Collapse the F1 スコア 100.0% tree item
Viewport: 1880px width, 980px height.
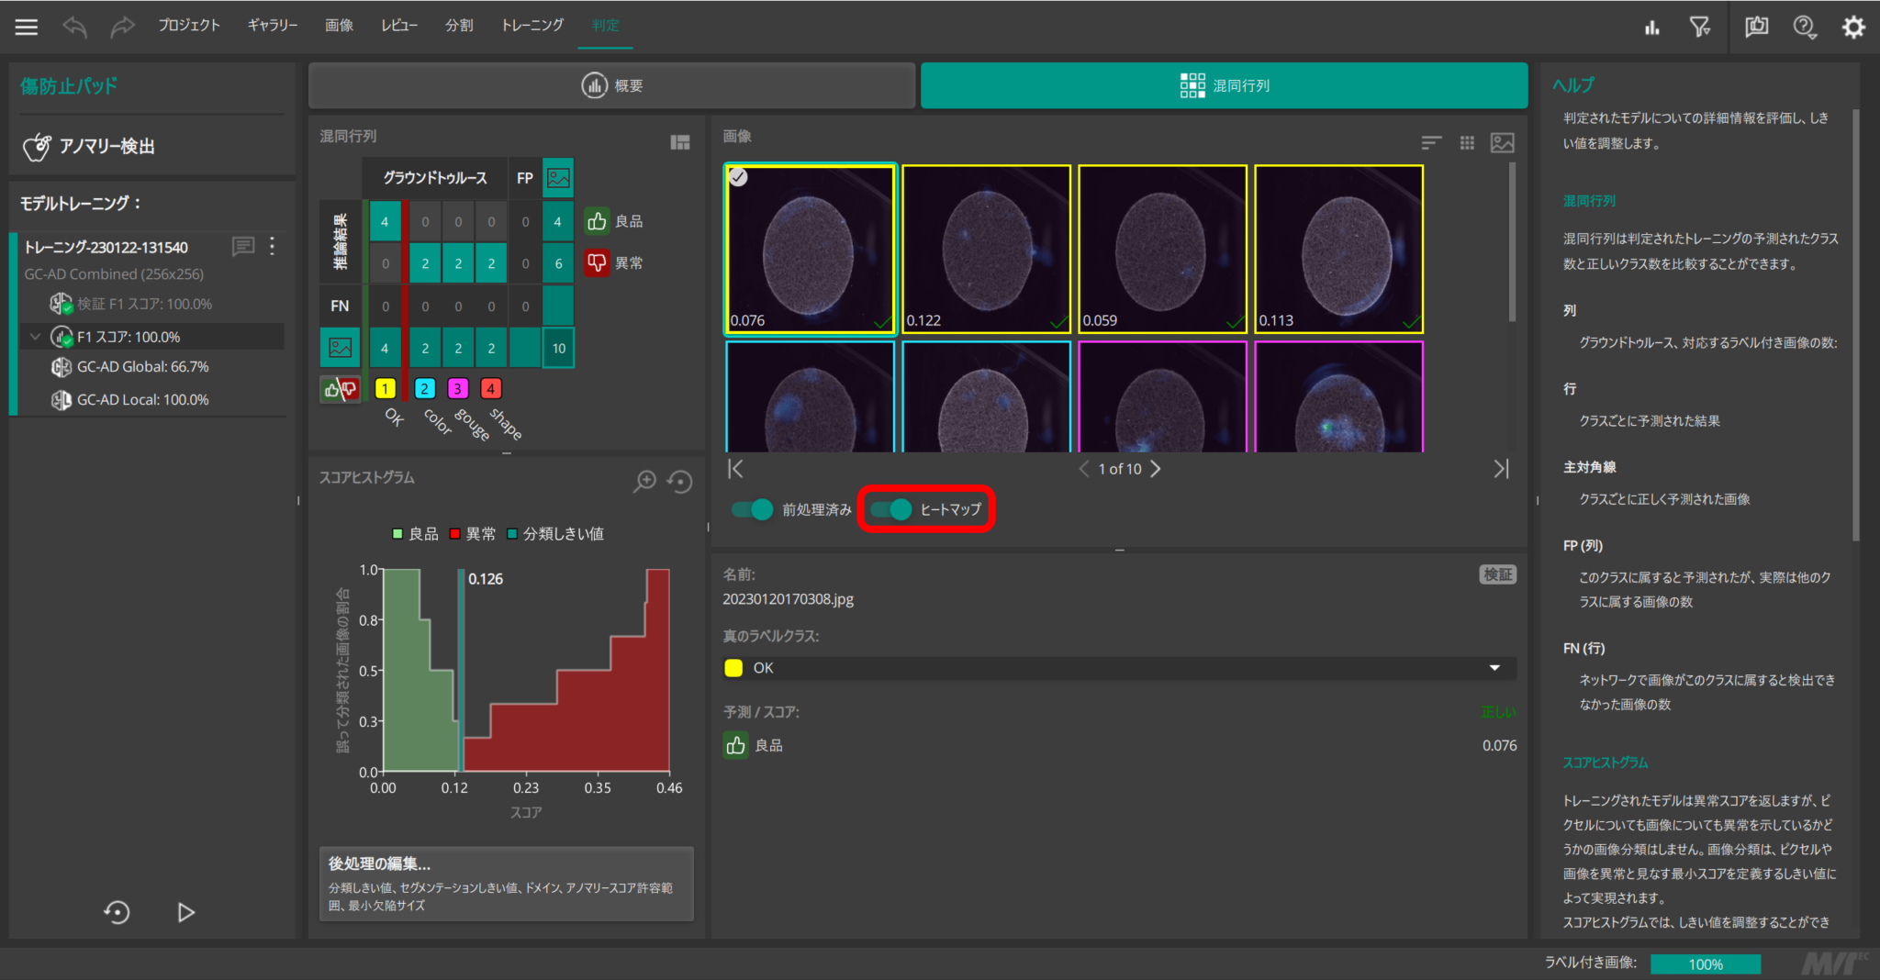click(x=35, y=337)
